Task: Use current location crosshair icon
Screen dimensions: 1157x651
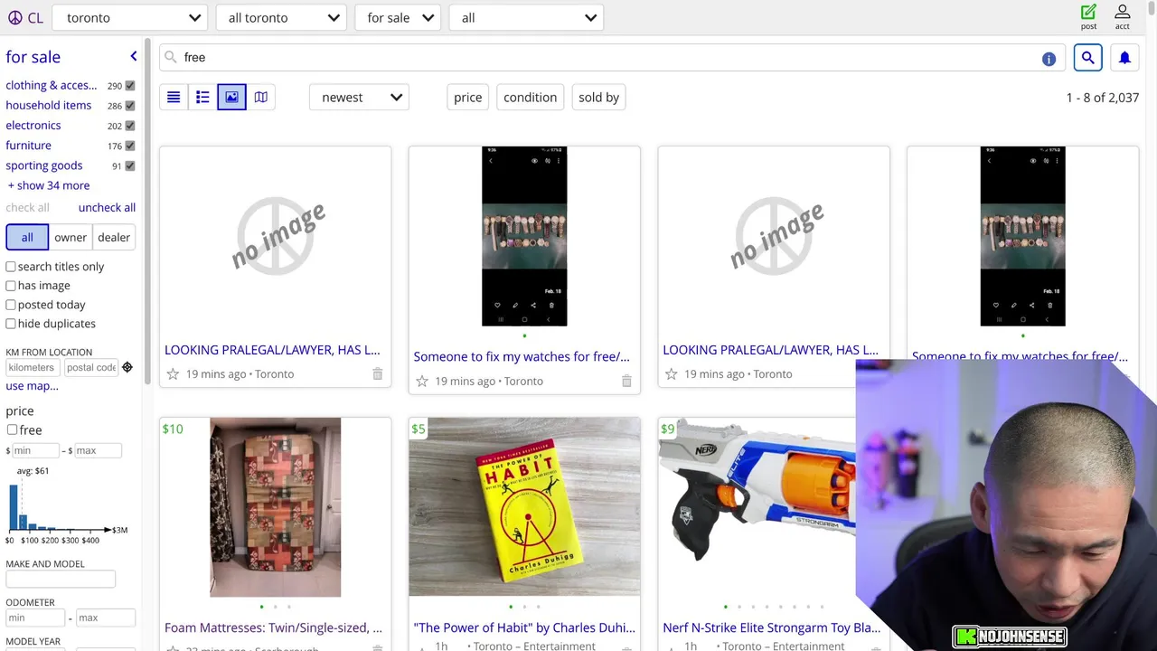Action: (x=127, y=367)
